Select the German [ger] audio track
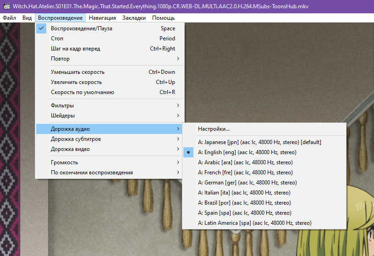Viewport: 374px width, 256px height. tap(264, 182)
